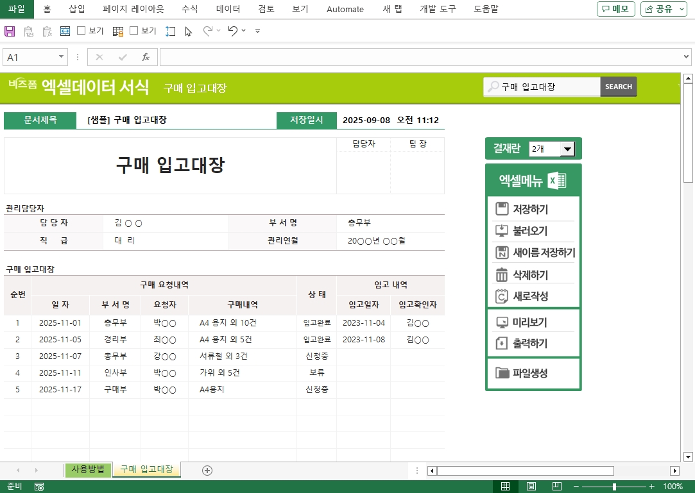
Task: Expand the formula bar with chevron
Action: [687, 57]
